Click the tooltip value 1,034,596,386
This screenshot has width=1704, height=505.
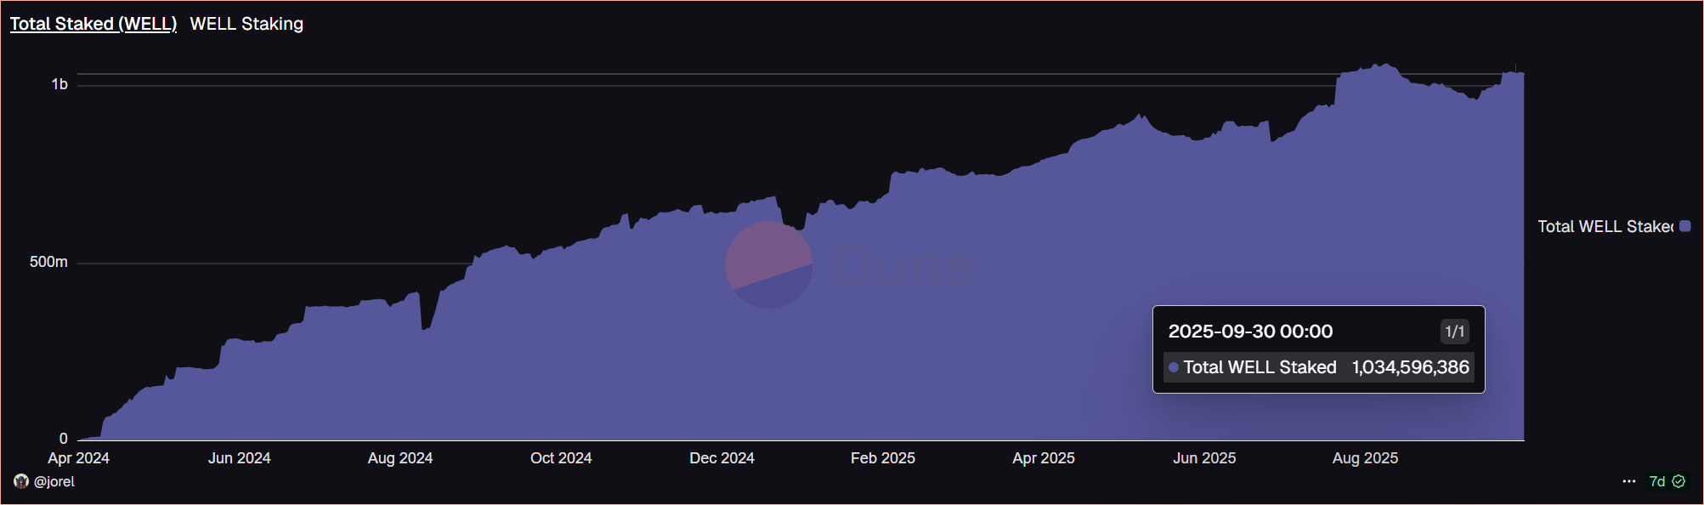coord(1410,367)
